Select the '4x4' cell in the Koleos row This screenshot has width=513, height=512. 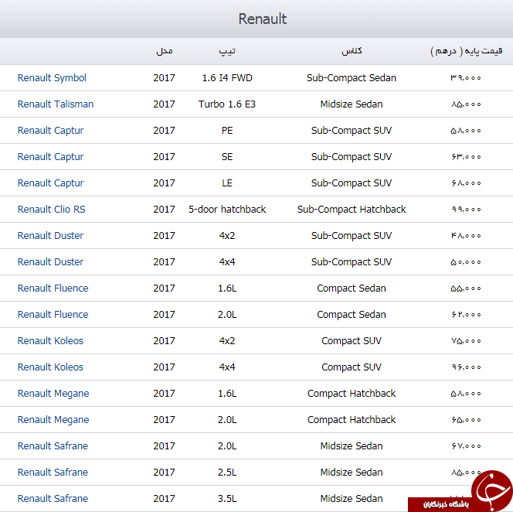227,367
